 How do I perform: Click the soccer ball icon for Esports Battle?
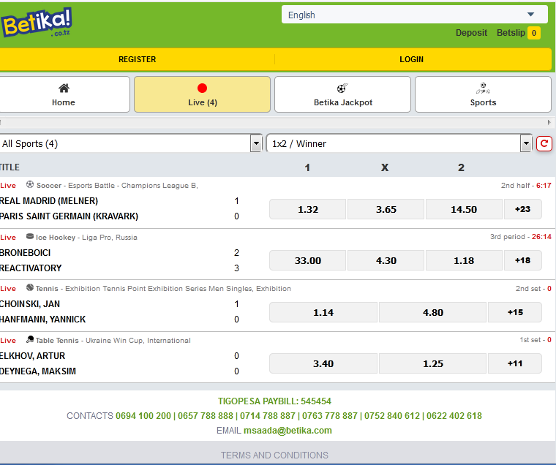pyautogui.click(x=30, y=184)
